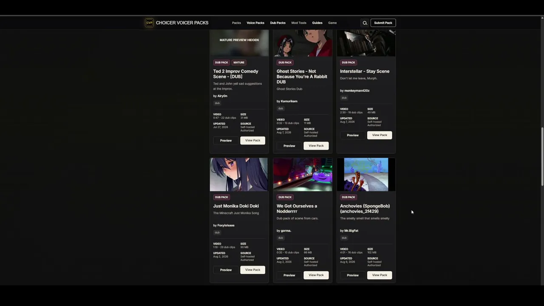Preview the Just Monika Doki Doki pack
Image resolution: width=544 pixels, height=306 pixels.
226,270
